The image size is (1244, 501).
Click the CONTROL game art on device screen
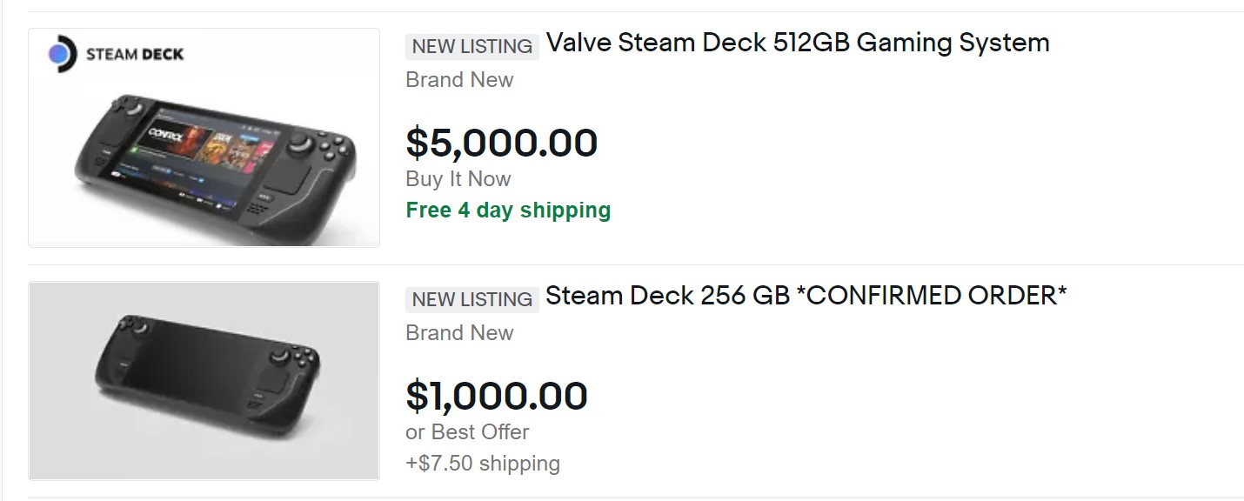click(x=165, y=137)
